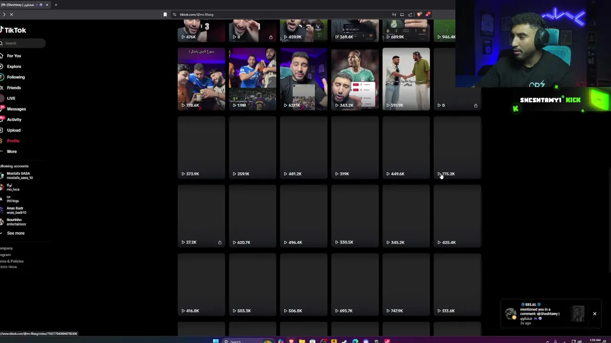The height and width of the screenshot is (343, 611).
Task: Open the handshake video with 510.9K views
Action: pos(406,79)
